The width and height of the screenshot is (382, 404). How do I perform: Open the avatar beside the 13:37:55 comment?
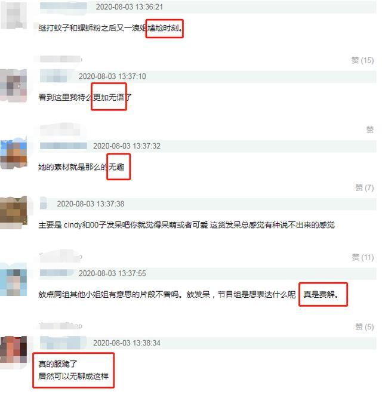coord(14,281)
